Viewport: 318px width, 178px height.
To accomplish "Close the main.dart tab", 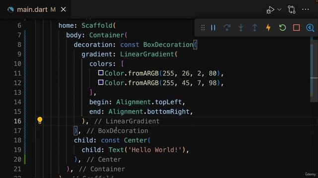I will click(63, 9).
